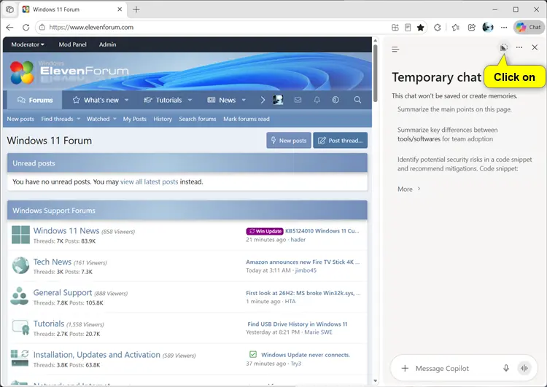Reload the page with refresh icon
Viewport: 547px width, 387px height.
(x=26, y=27)
